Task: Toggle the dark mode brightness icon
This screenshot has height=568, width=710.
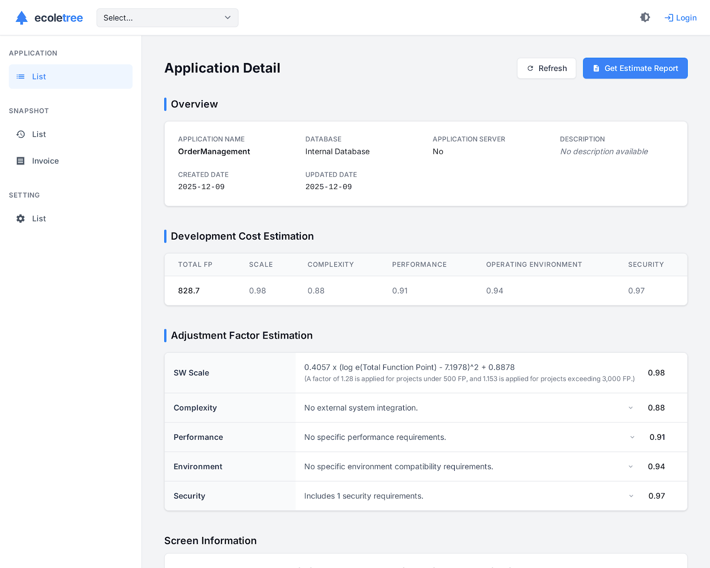Action: click(x=645, y=17)
